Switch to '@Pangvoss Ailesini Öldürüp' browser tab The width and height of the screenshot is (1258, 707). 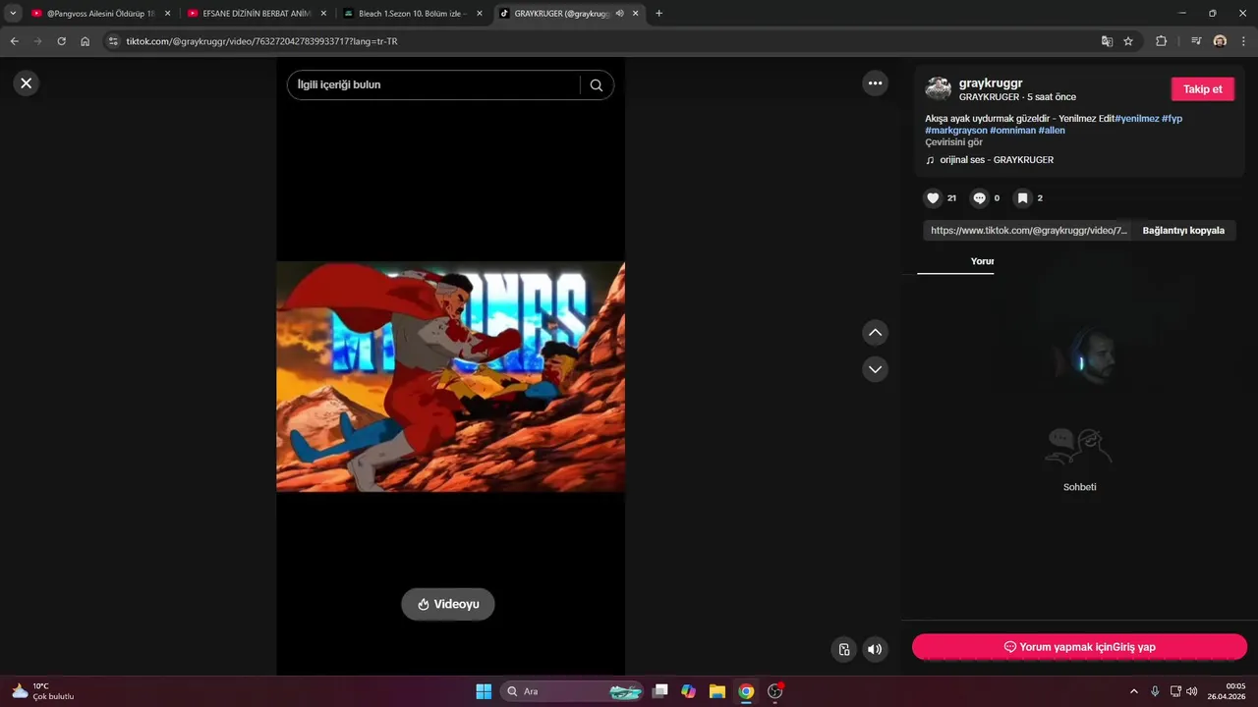[100, 14]
